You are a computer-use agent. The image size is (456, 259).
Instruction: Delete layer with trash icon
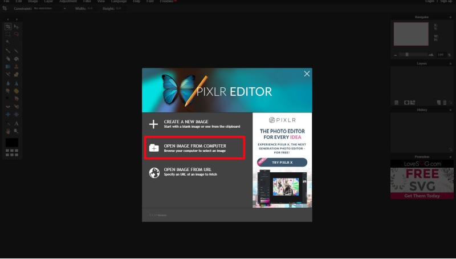(445, 103)
